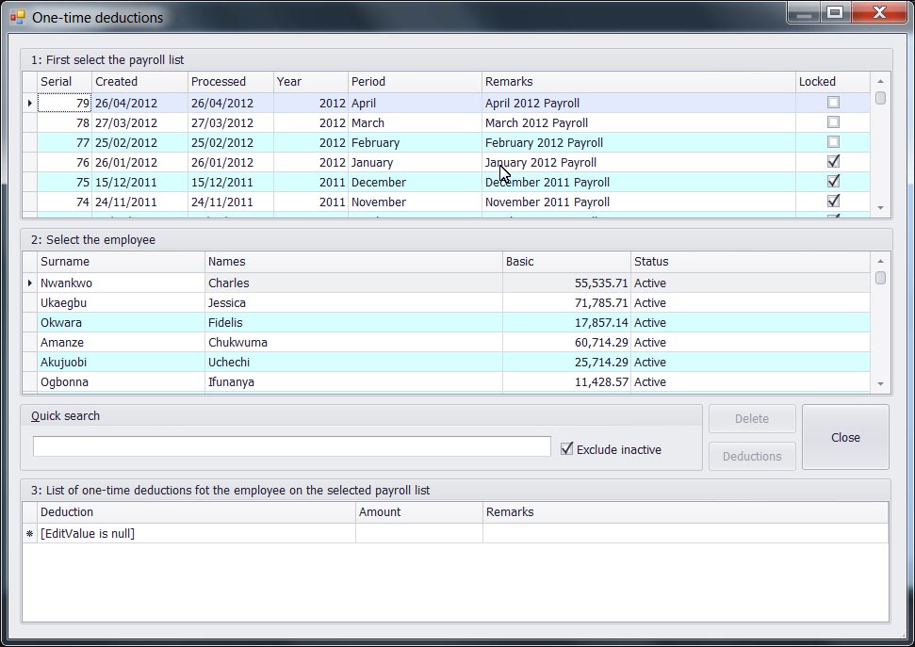This screenshot has height=647, width=915.
Task: Click the Deductions button
Action: click(x=752, y=457)
